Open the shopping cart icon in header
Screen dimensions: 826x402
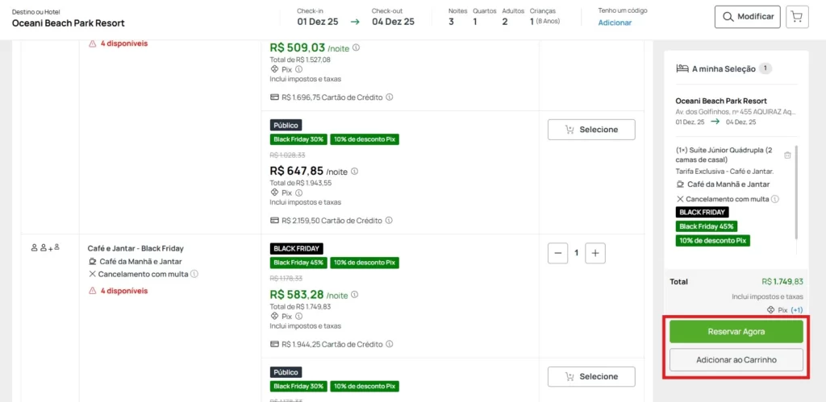798,17
